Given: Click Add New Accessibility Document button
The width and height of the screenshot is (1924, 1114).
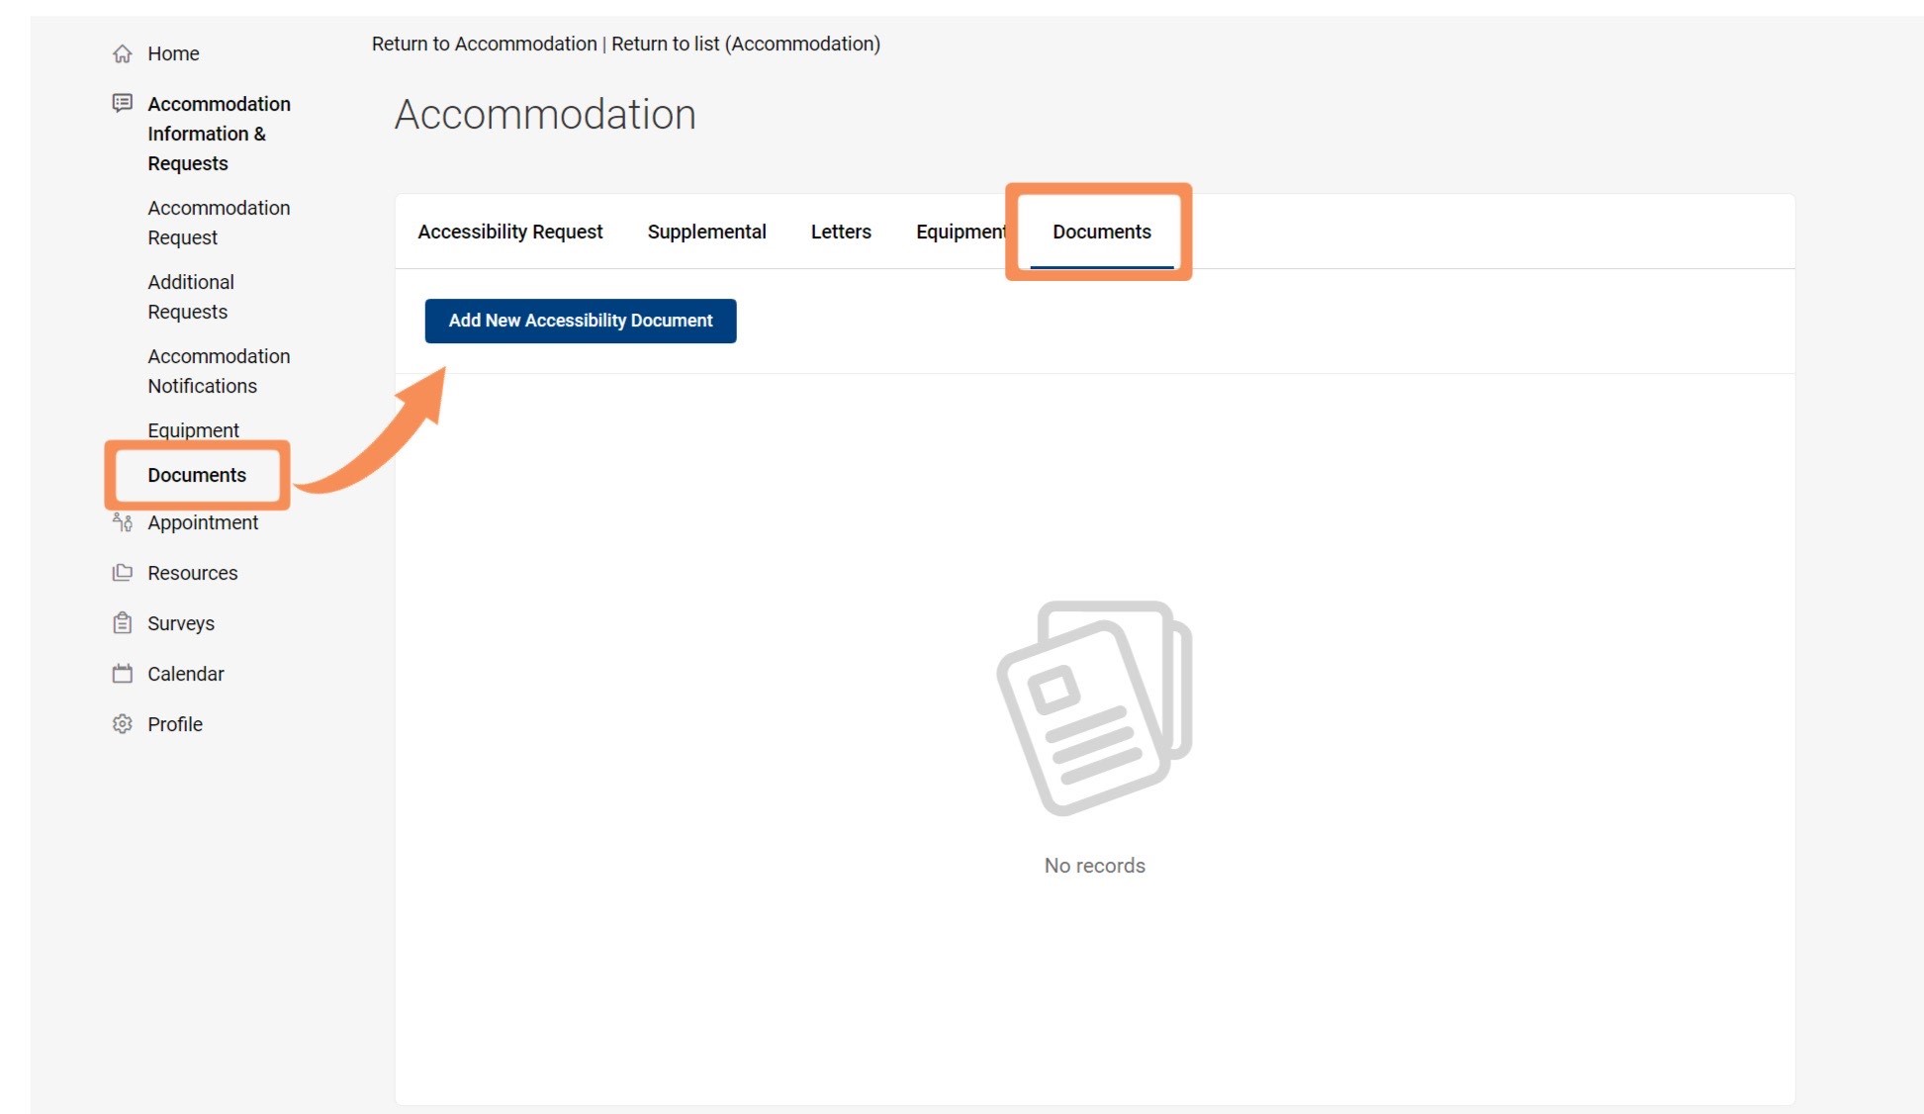Looking at the screenshot, I should click(x=581, y=320).
